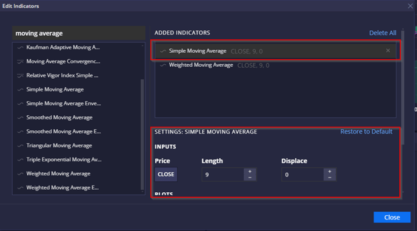Click the indicator list vertical scrollbar
The image size is (417, 231).
click(x=142, y=135)
